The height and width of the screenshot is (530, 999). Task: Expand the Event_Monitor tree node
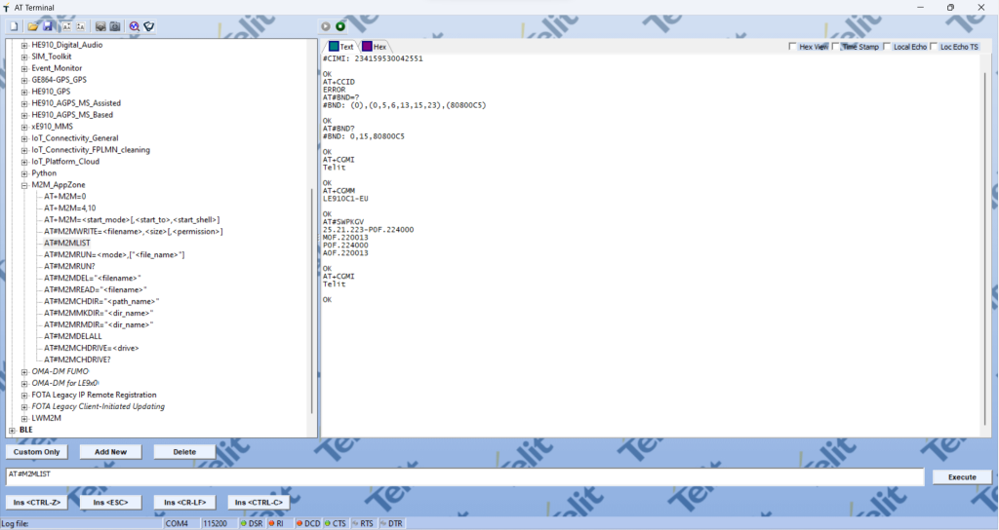click(x=24, y=69)
